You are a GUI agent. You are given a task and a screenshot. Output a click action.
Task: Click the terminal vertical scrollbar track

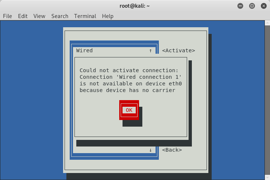267,100
